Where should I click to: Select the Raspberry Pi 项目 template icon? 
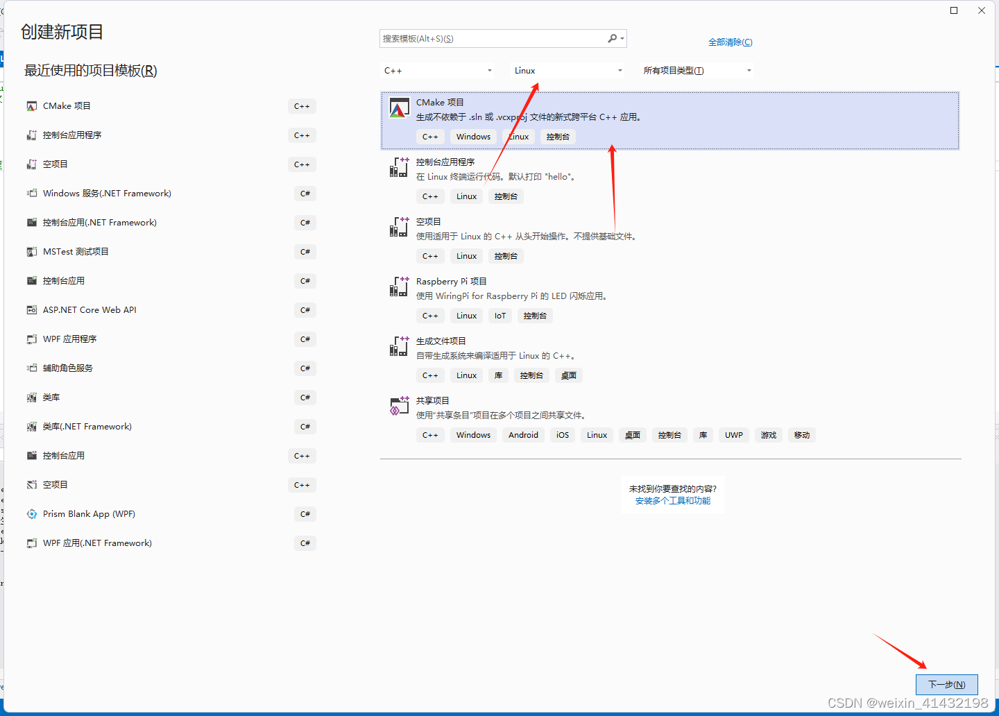(399, 287)
